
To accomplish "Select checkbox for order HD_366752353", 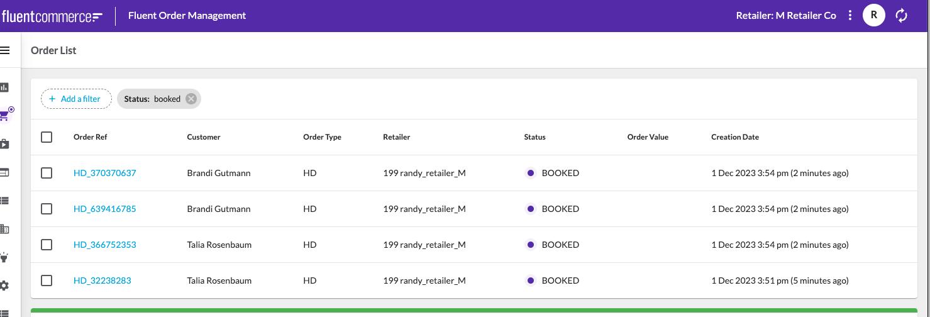I will click(x=47, y=245).
